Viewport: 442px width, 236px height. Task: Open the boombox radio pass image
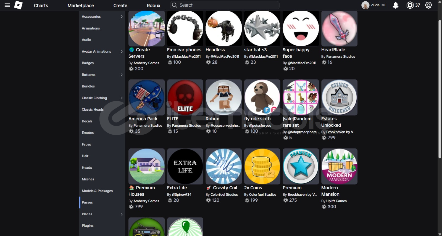[147, 227]
